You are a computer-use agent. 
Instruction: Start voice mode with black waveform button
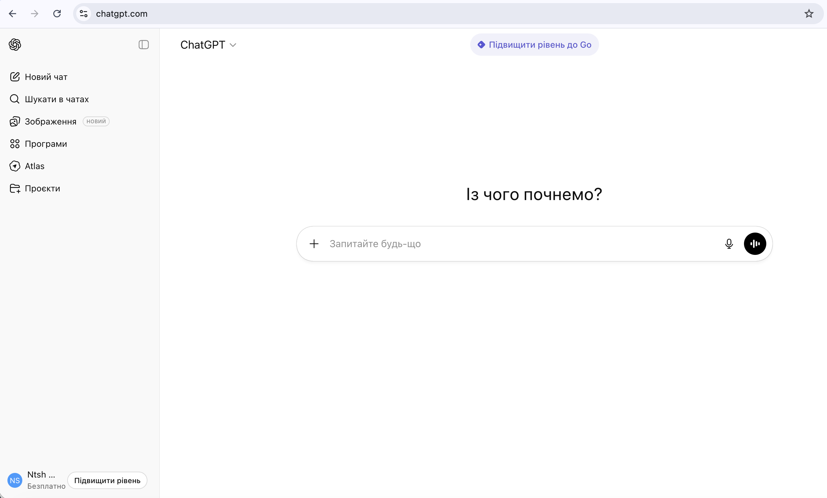click(755, 244)
